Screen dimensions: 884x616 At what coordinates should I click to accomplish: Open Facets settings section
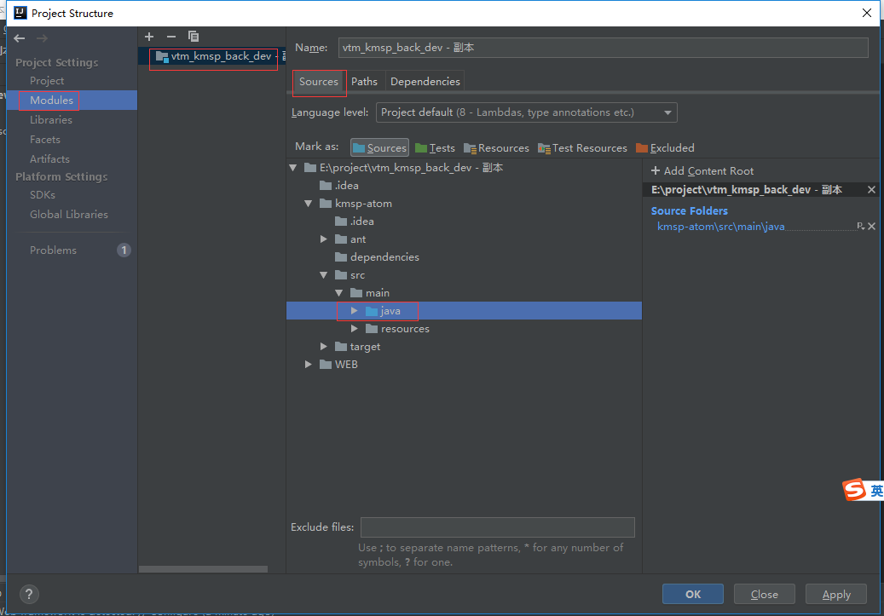click(44, 139)
